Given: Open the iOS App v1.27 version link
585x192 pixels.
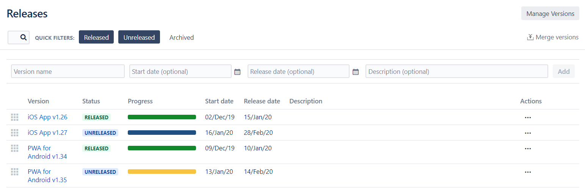Looking at the screenshot, I should (47, 133).
